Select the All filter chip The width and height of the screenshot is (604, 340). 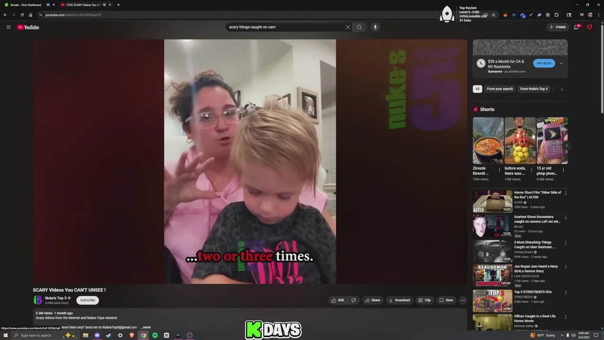478,89
